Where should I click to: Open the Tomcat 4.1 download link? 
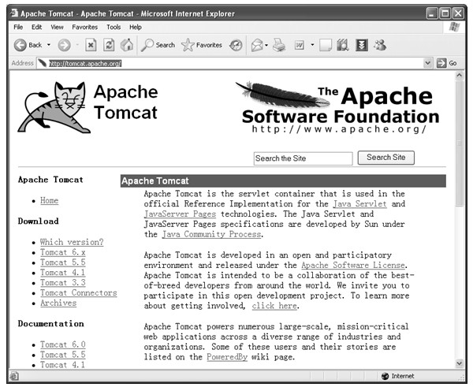point(63,273)
